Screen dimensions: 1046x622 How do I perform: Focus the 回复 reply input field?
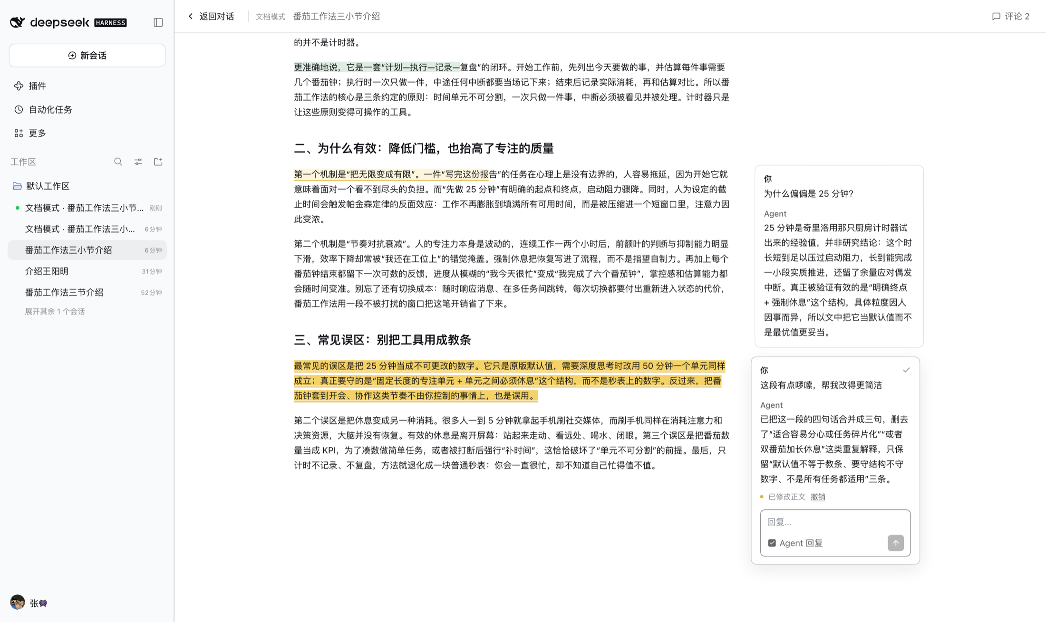click(x=835, y=522)
